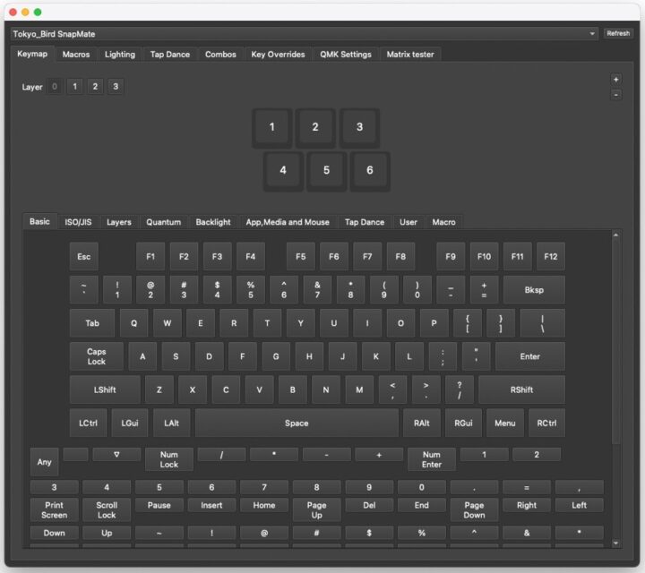Switch to layer 3
Screen dimensions: 645x573
(115, 87)
